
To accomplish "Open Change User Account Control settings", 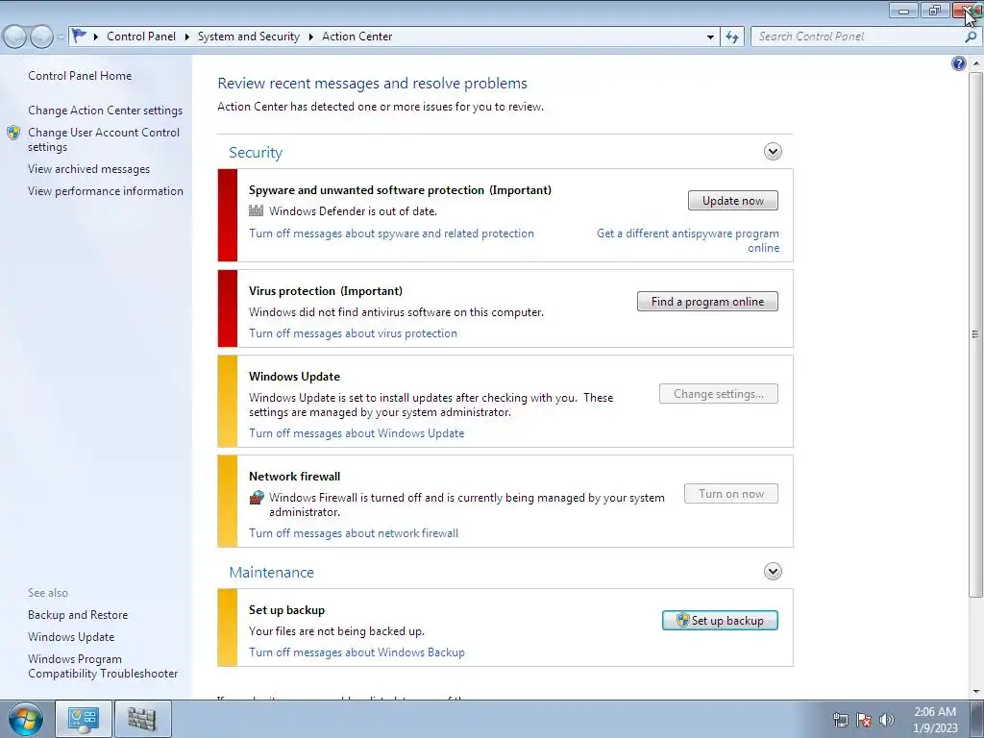I will click(104, 139).
